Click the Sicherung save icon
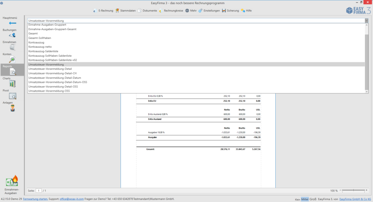The image size is (373, 202). 224,11
